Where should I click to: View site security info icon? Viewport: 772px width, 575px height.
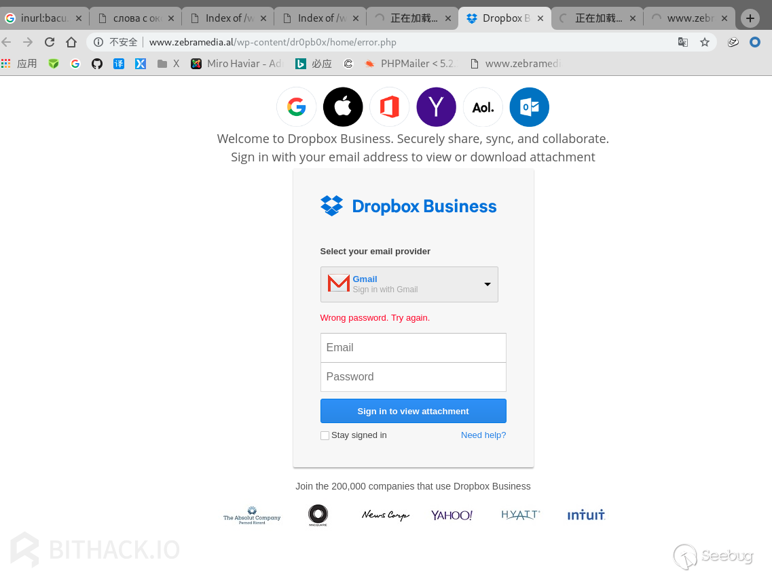pos(98,42)
